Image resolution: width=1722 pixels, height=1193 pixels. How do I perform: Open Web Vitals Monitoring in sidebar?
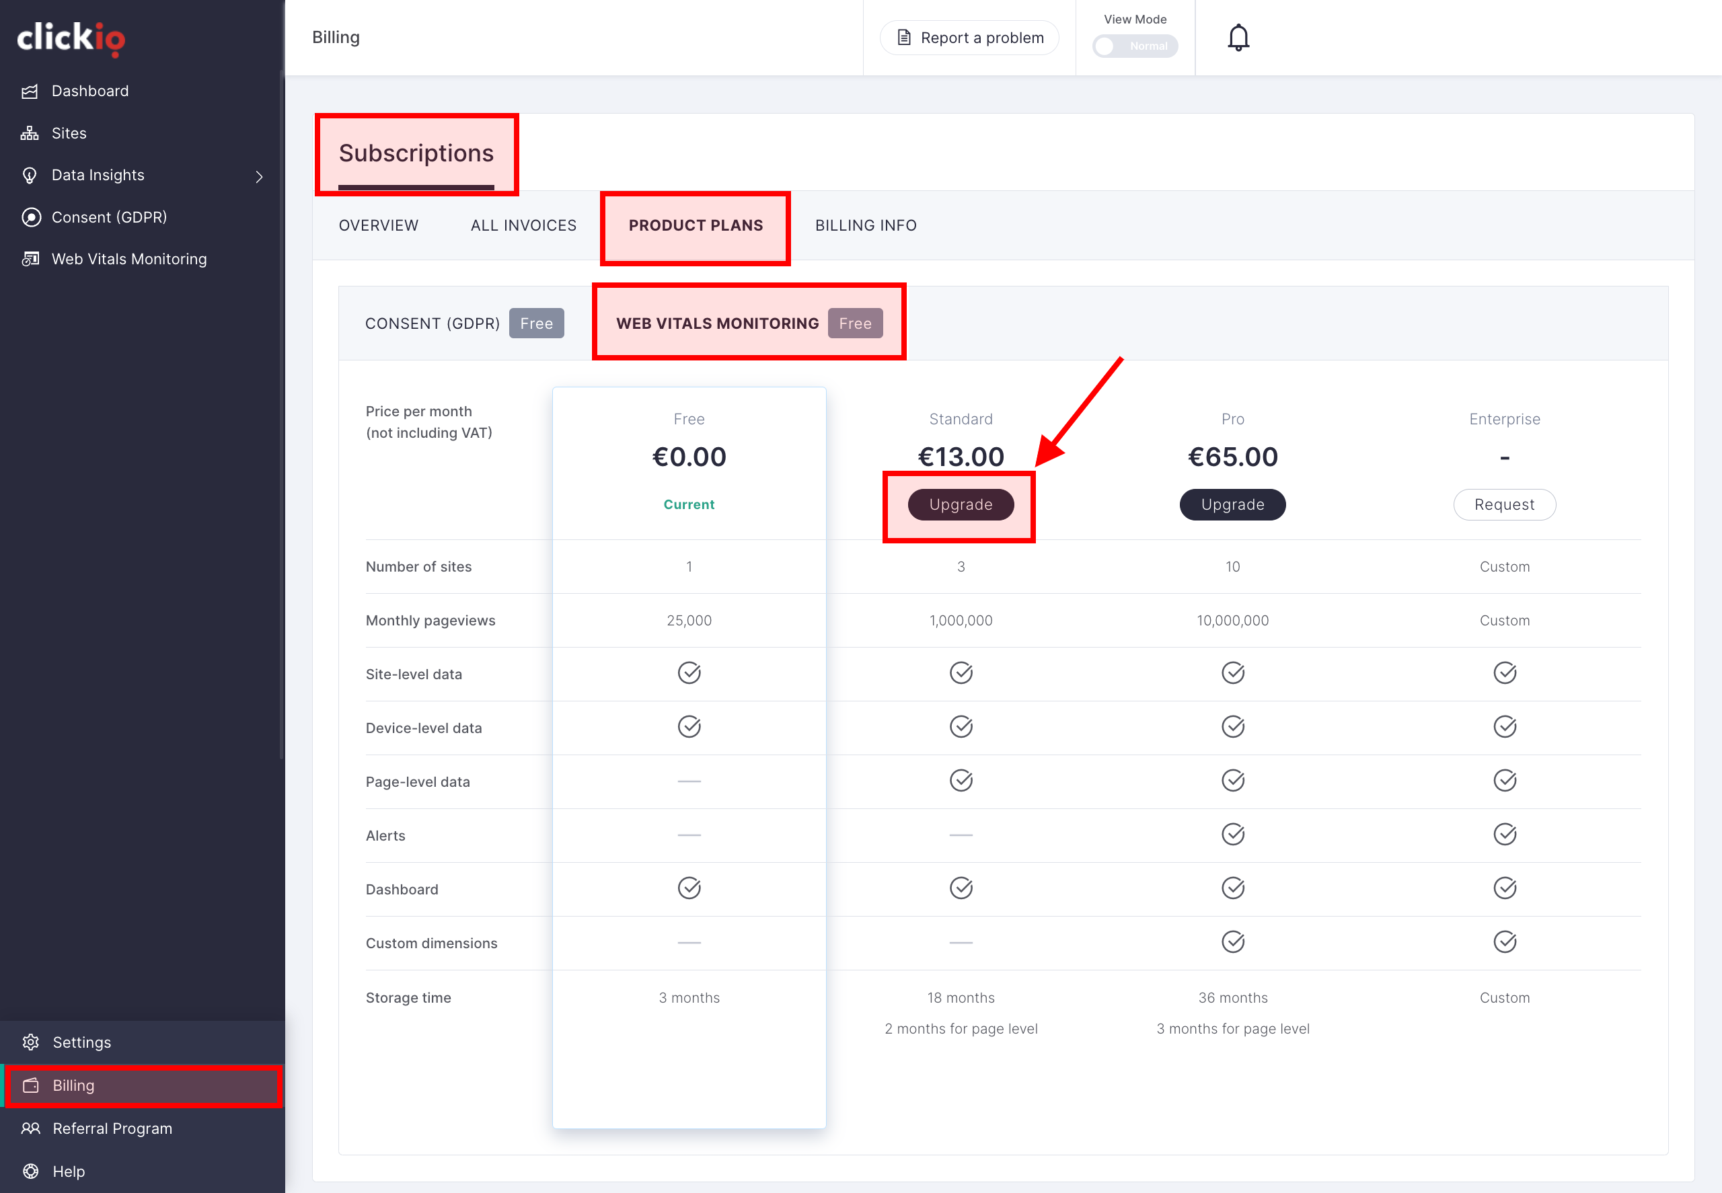pos(128,259)
